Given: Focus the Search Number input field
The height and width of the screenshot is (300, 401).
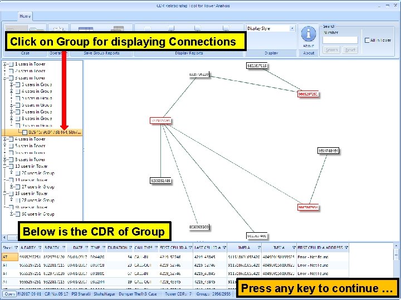Looking at the screenshot, I should pos(340,40).
